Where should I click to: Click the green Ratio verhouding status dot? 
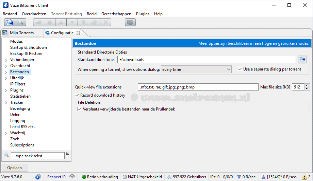(84, 177)
